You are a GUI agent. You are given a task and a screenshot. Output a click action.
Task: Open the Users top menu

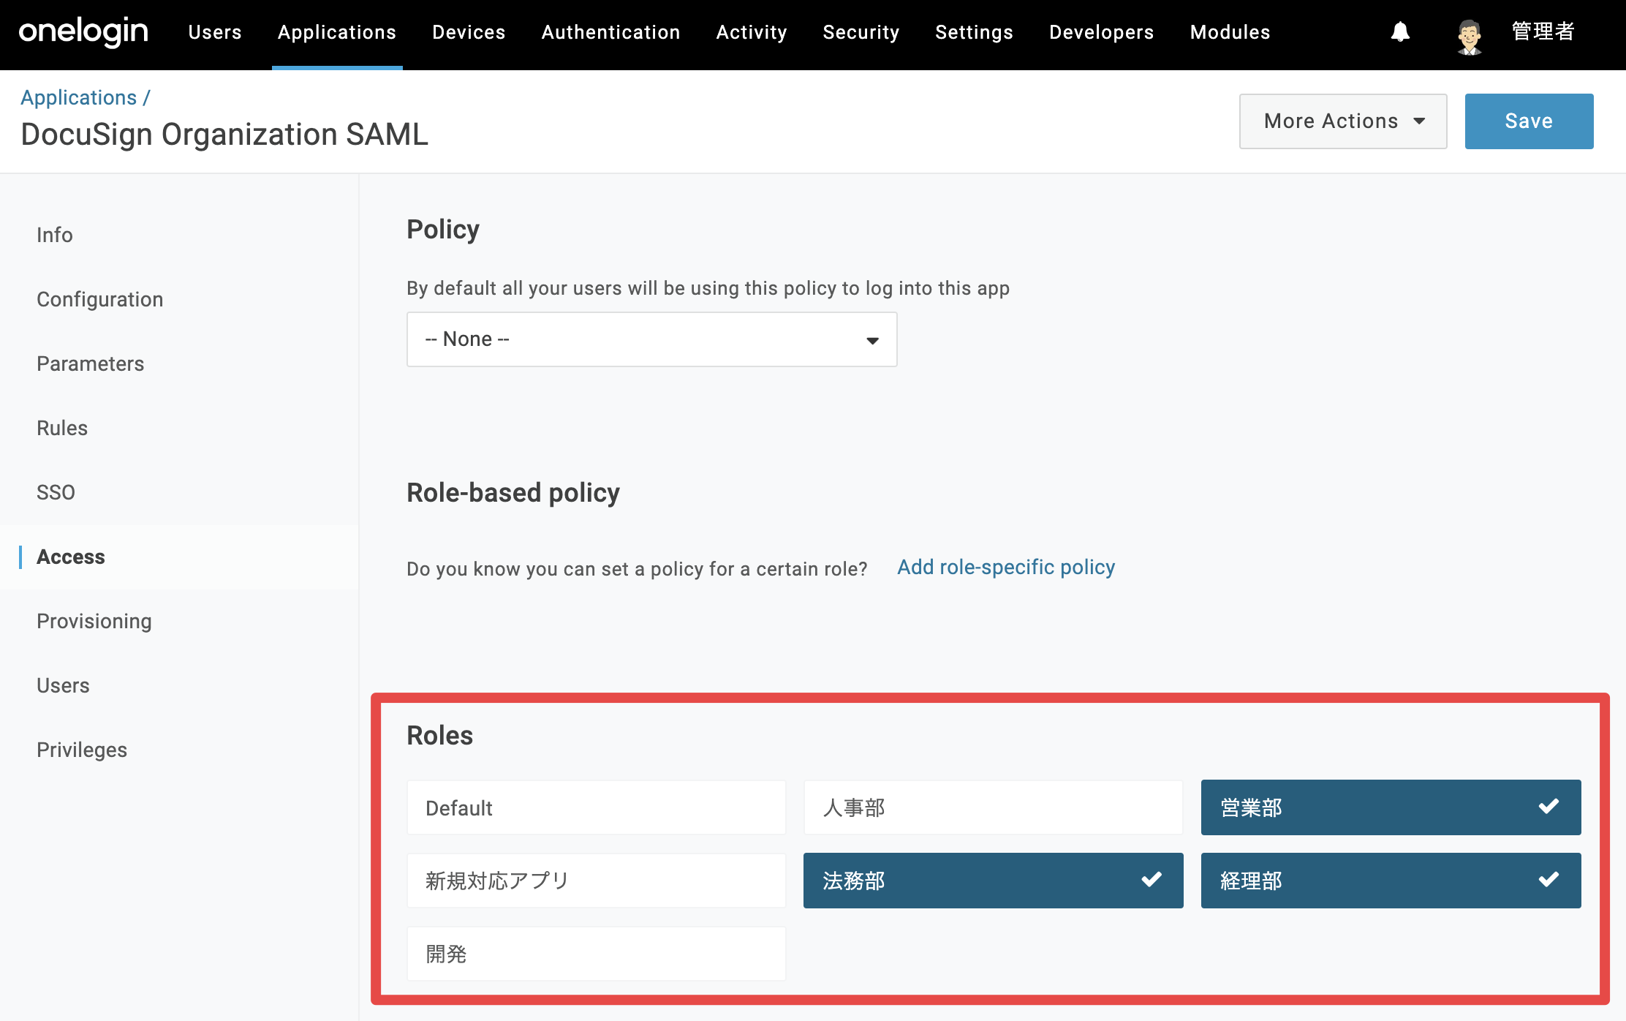click(x=215, y=32)
